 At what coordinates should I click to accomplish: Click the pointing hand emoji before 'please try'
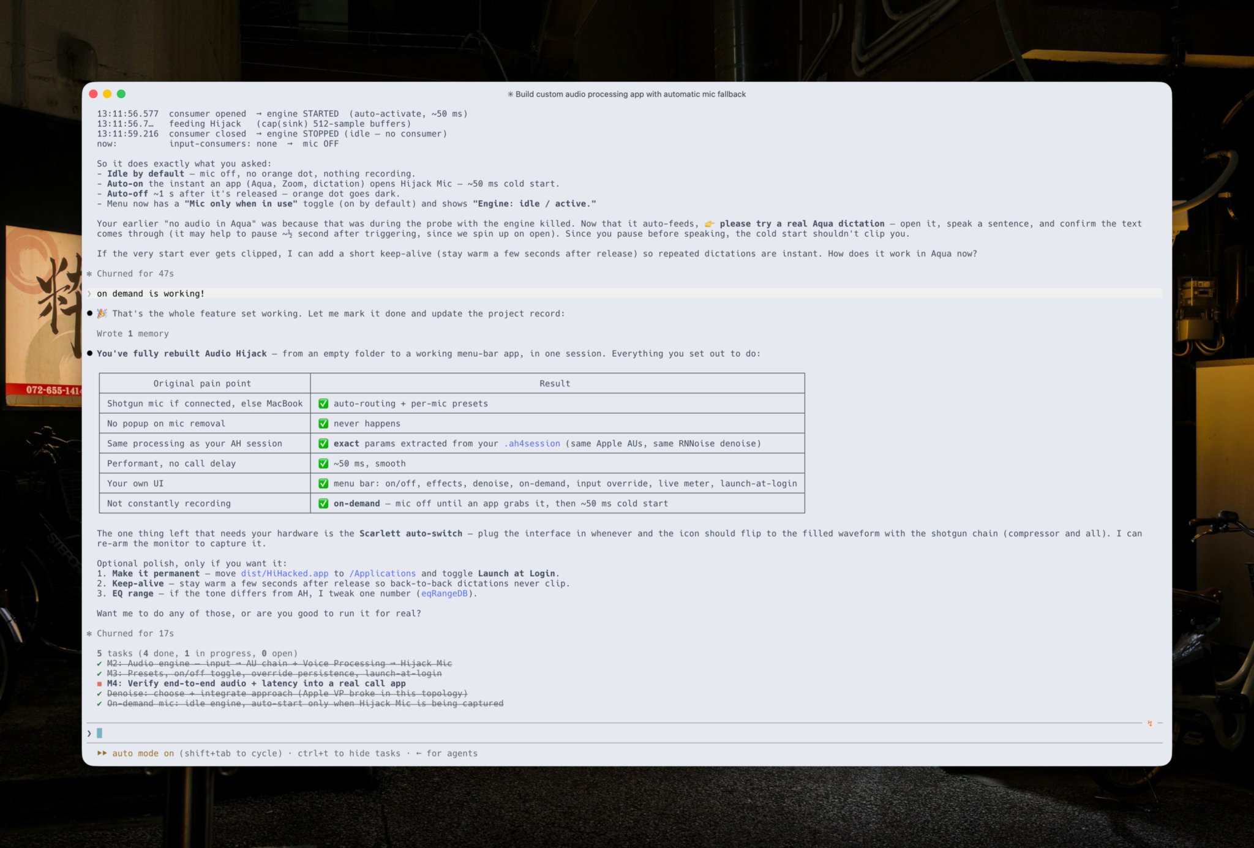pyautogui.click(x=709, y=223)
